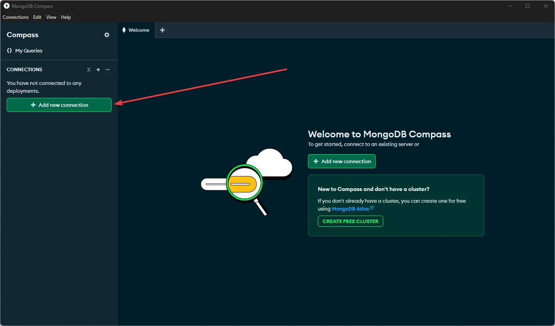
Task: Click the external link icon beside MongoDB Atlas
Action: click(371, 208)
